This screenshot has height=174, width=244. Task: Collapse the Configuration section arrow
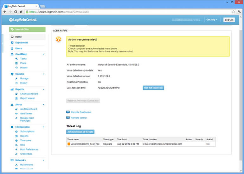click(44, 127)
